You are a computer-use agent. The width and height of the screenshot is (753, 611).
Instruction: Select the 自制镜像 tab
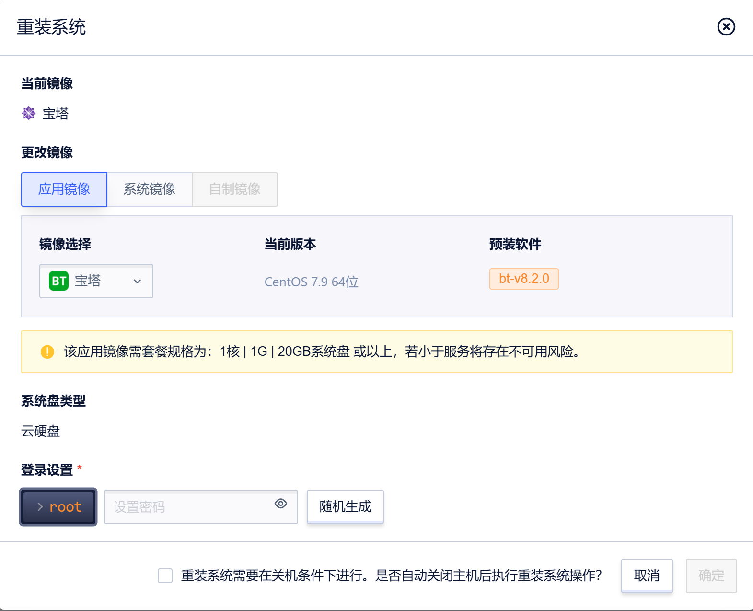point(235,189)
